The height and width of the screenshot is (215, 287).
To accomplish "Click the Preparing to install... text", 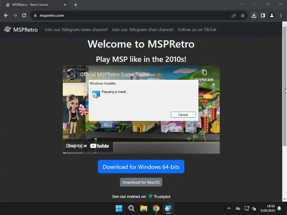I will [x=115, y=92].
